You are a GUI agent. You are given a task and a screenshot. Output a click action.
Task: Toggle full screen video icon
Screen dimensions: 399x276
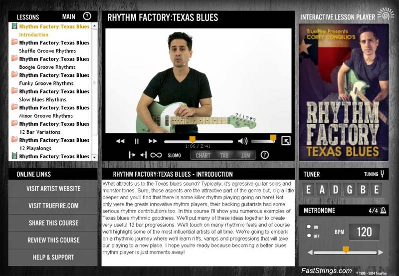click(x=286, y=141)
